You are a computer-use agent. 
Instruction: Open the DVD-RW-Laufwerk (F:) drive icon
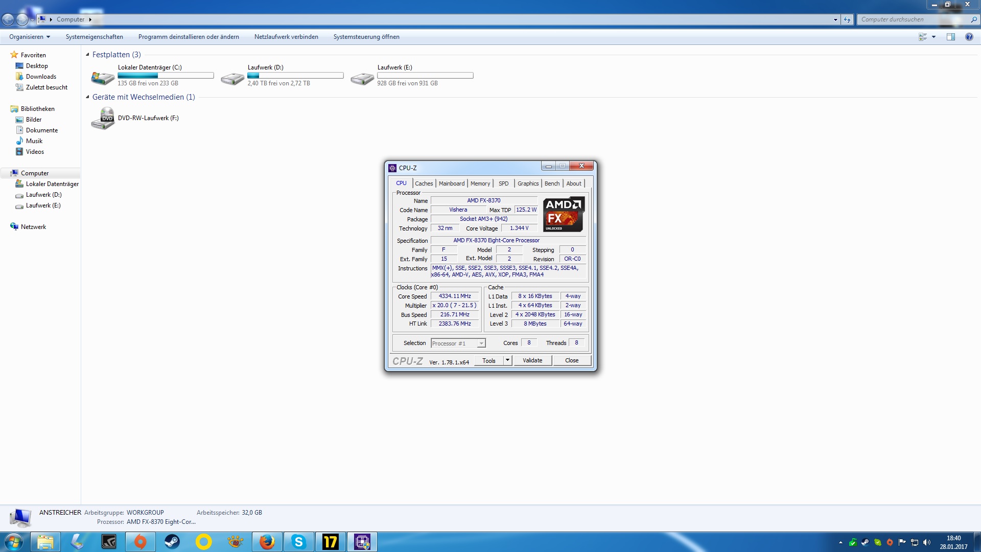tap(103, 119)
